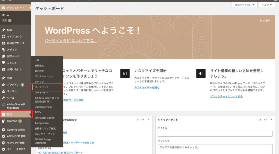The image size is (279, 154).
Task: Select 表示設定 in the settings submenu
Action: [39, 71]
